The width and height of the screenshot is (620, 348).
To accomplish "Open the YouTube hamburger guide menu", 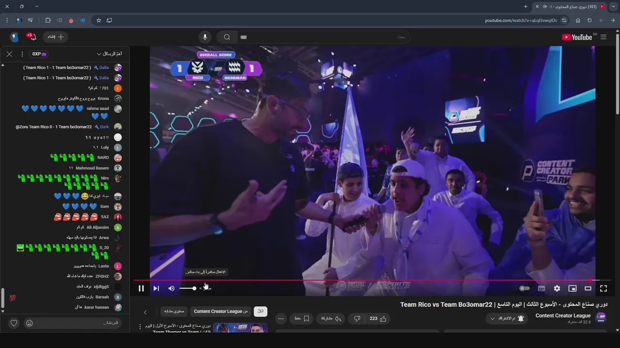I will tap(604, 37).
